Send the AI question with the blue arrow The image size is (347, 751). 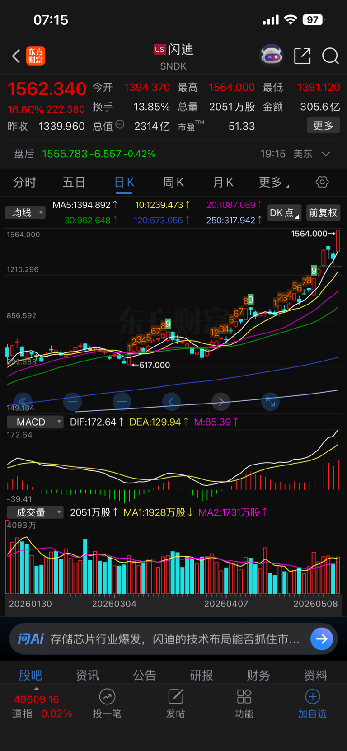point(322,639)
